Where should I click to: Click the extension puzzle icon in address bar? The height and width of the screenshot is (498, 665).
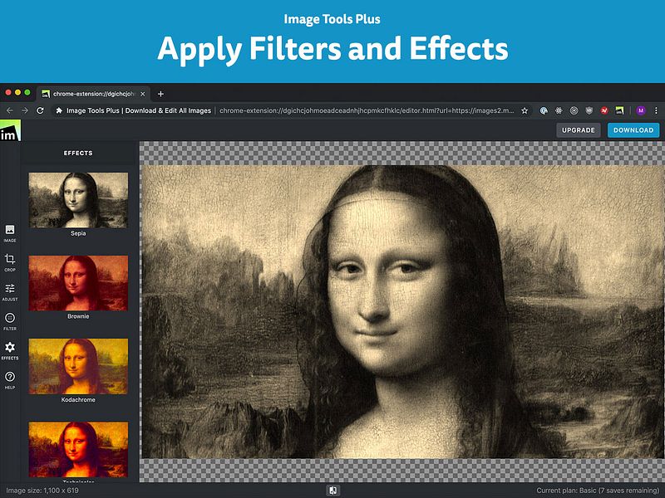tap(59, 110)
